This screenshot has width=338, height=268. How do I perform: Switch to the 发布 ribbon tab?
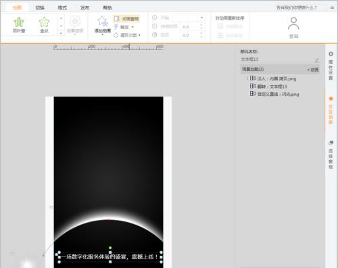click(x=84, y=7)
